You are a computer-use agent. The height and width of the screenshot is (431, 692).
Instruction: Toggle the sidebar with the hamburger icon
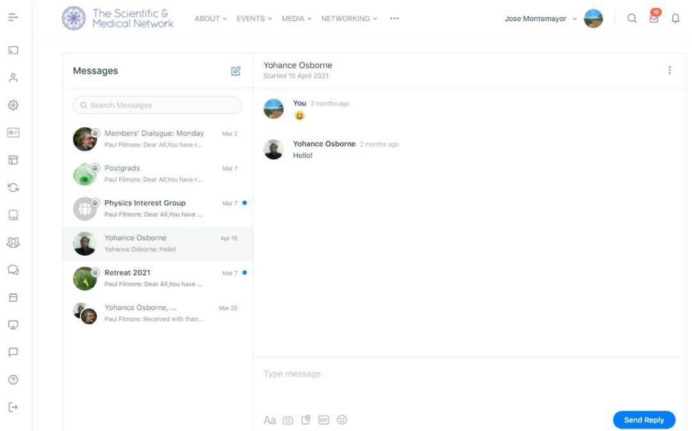(13, 16)
